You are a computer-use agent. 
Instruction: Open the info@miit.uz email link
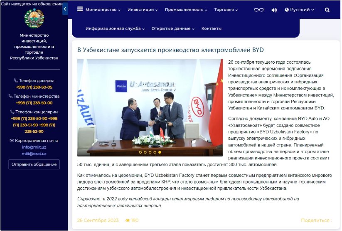[x=34, y=147]
